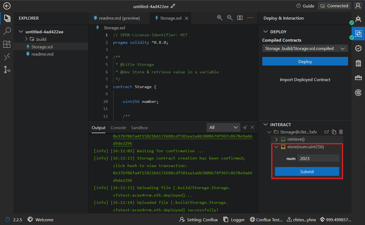This screenshot has width=365, height=225.
Task: Open Source Control branch icon
Action: [7, 70]
